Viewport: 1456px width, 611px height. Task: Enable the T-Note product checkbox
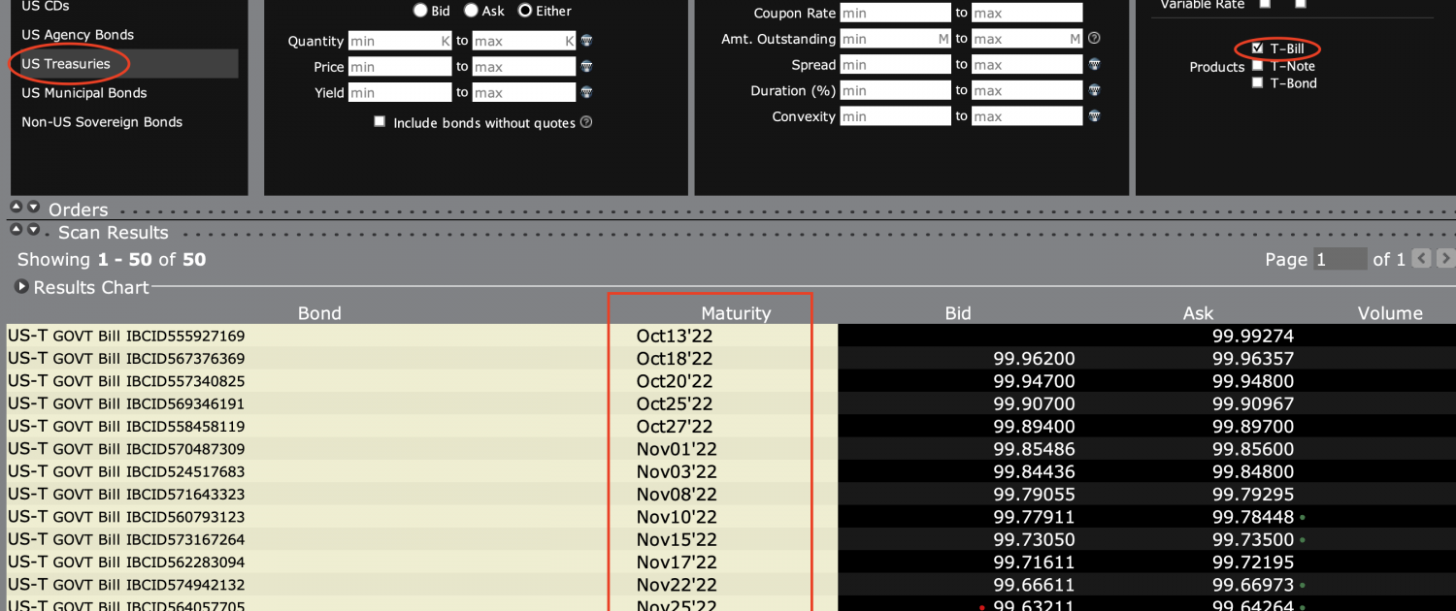click(1258, 66)
